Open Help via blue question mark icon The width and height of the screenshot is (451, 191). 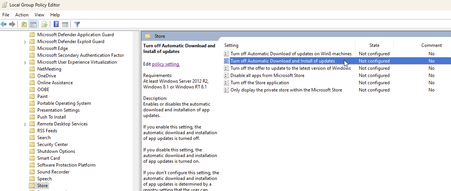pyautogui.click(x=56, y=24)
